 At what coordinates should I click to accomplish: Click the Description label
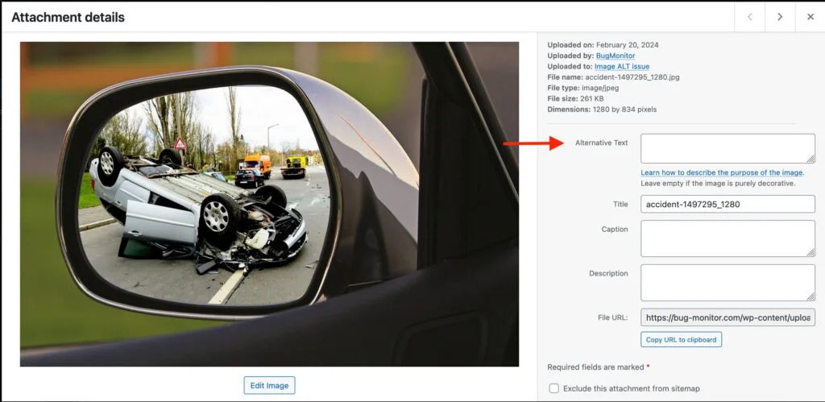pyautogui.click(x=608, y=273)
